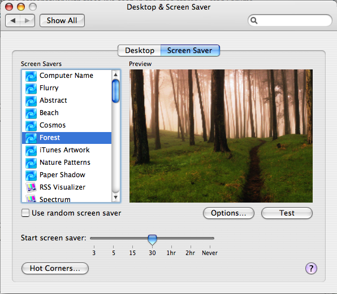Click the Forest screen saver icon
Screen dimensions: 337x294
(x=31, y=138)
